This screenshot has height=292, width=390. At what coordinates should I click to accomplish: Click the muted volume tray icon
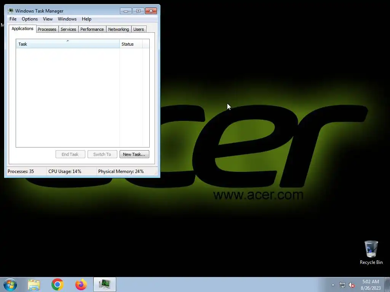pos(352,285)
